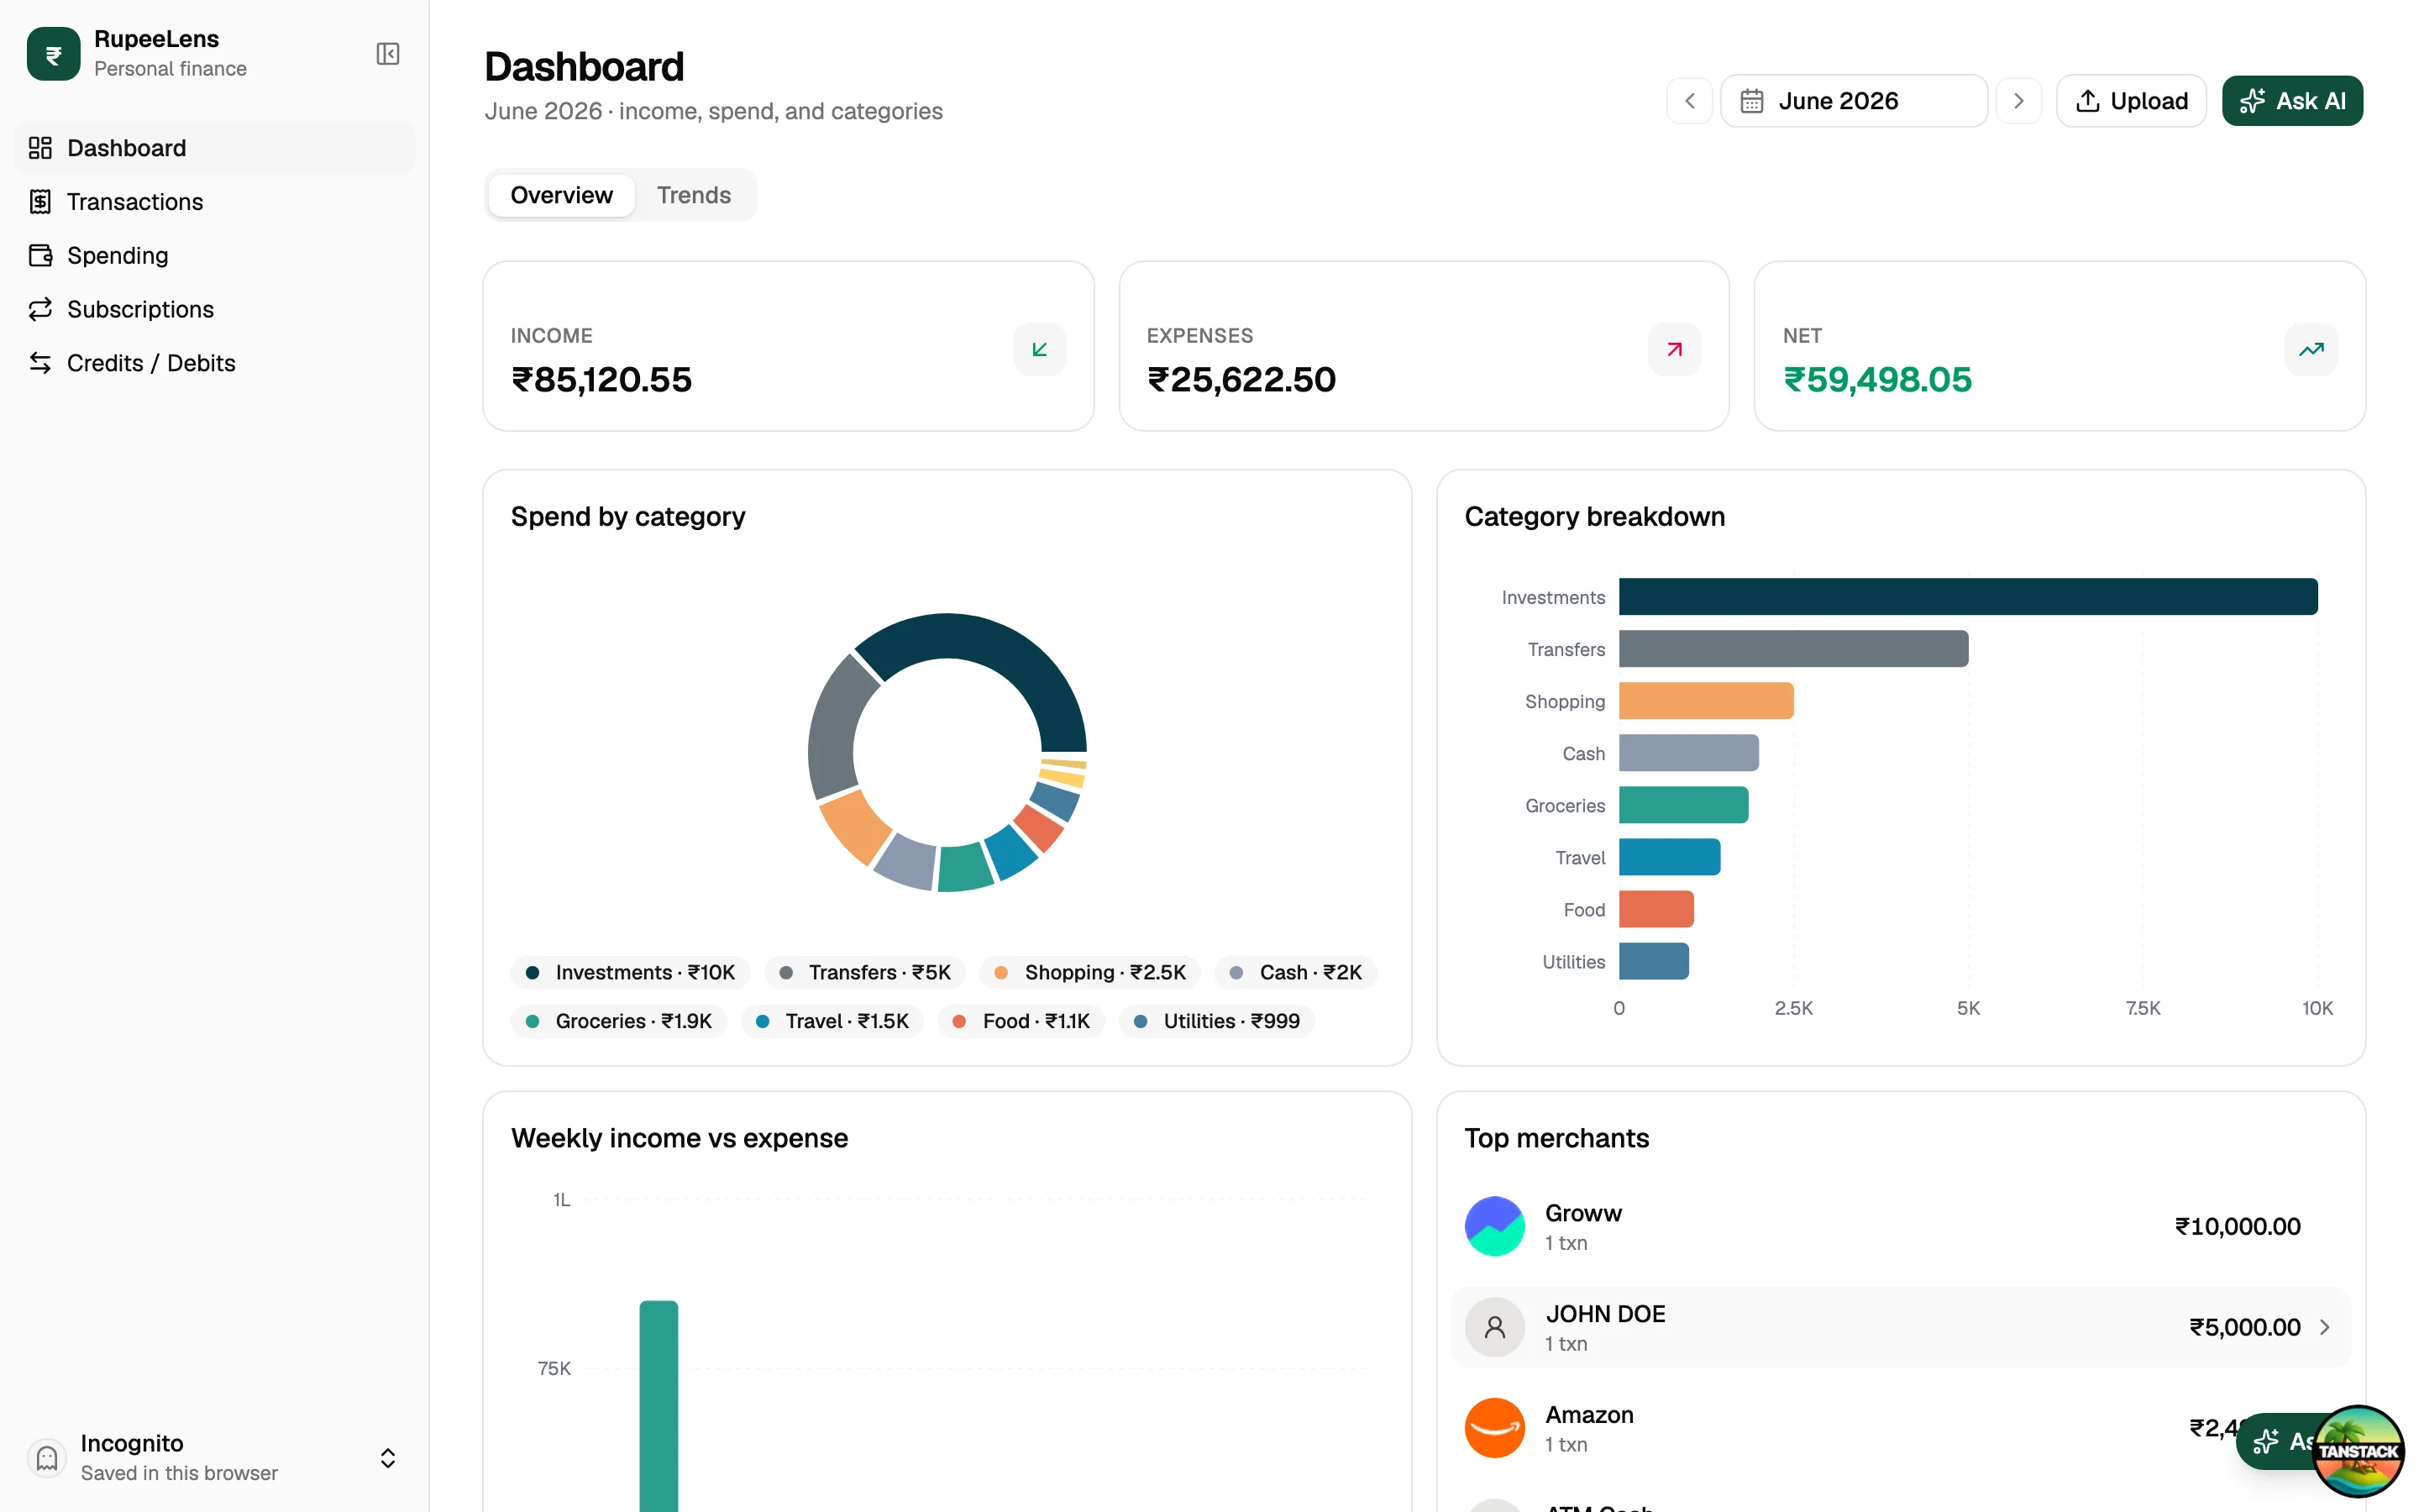The width and height of the screenshot is (2419, 1512).
Task: Open the TanStack devtools badge
Action: 2359,1451
